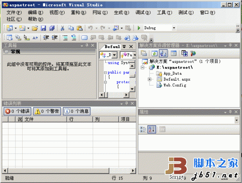The height and width of the screenshot is (183, 242).
Task: Click the Open File folder icon
Action: [35, 28]
